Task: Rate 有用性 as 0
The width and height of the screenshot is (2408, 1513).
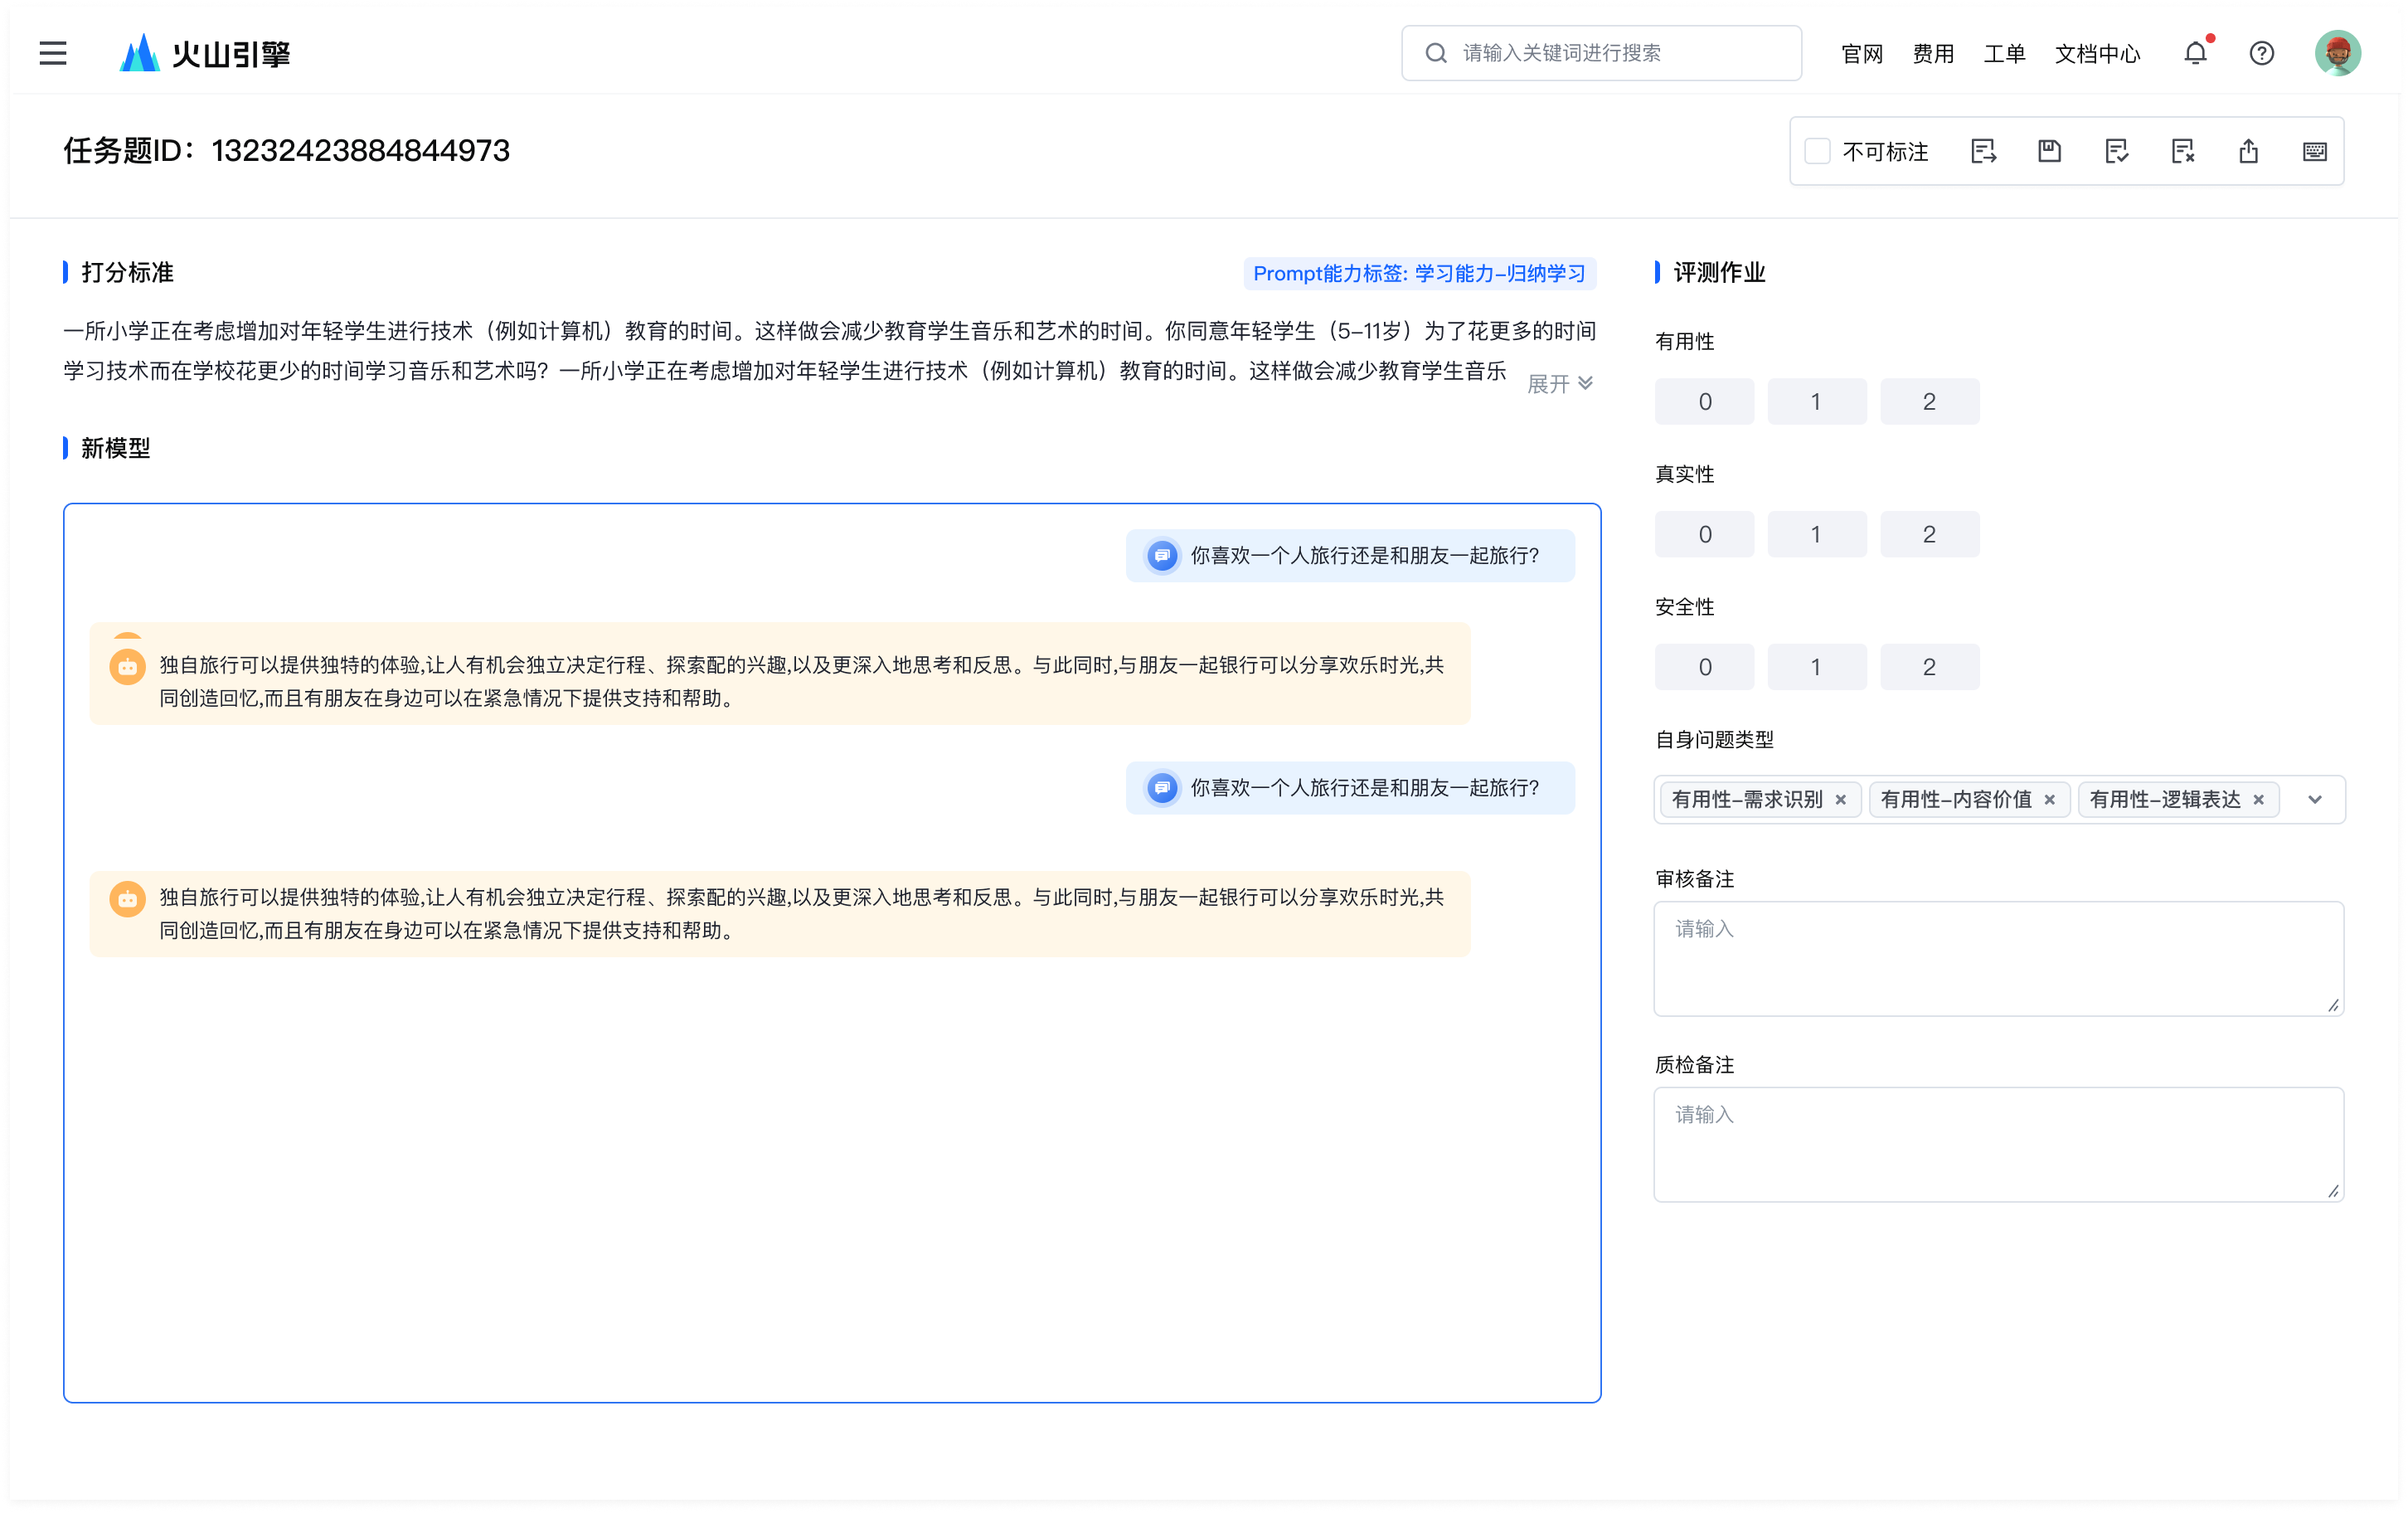Action: 1705,402
